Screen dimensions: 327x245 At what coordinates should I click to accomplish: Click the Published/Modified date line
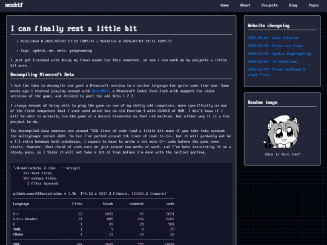[x=96, y=41]
